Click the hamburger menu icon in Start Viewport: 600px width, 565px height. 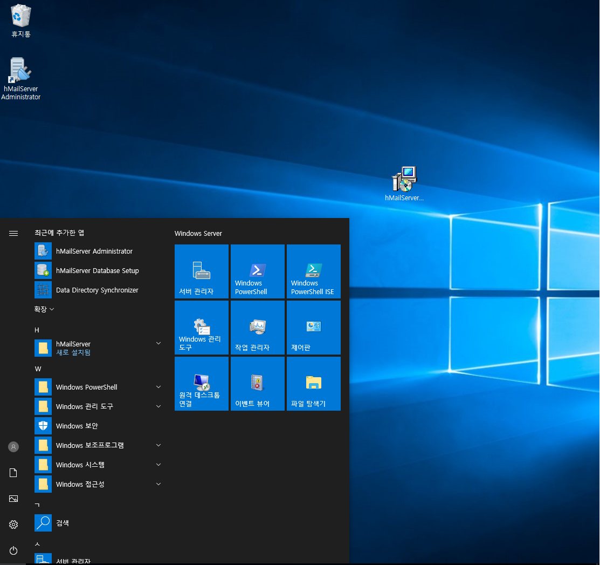point(13,233)
